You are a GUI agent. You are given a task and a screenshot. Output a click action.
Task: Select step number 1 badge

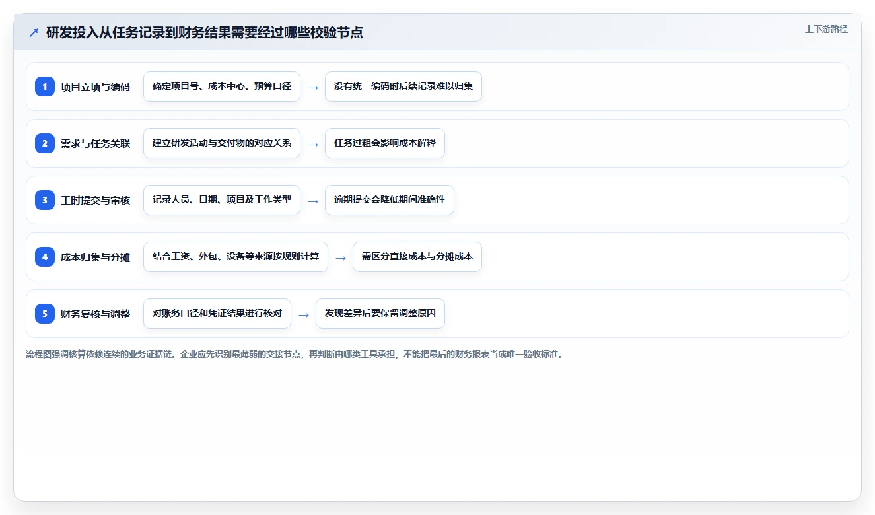tap(45, 86)
